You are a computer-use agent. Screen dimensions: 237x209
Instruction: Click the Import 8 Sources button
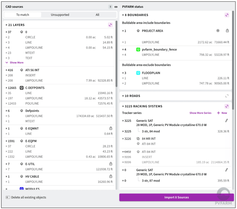click(177, 197)
